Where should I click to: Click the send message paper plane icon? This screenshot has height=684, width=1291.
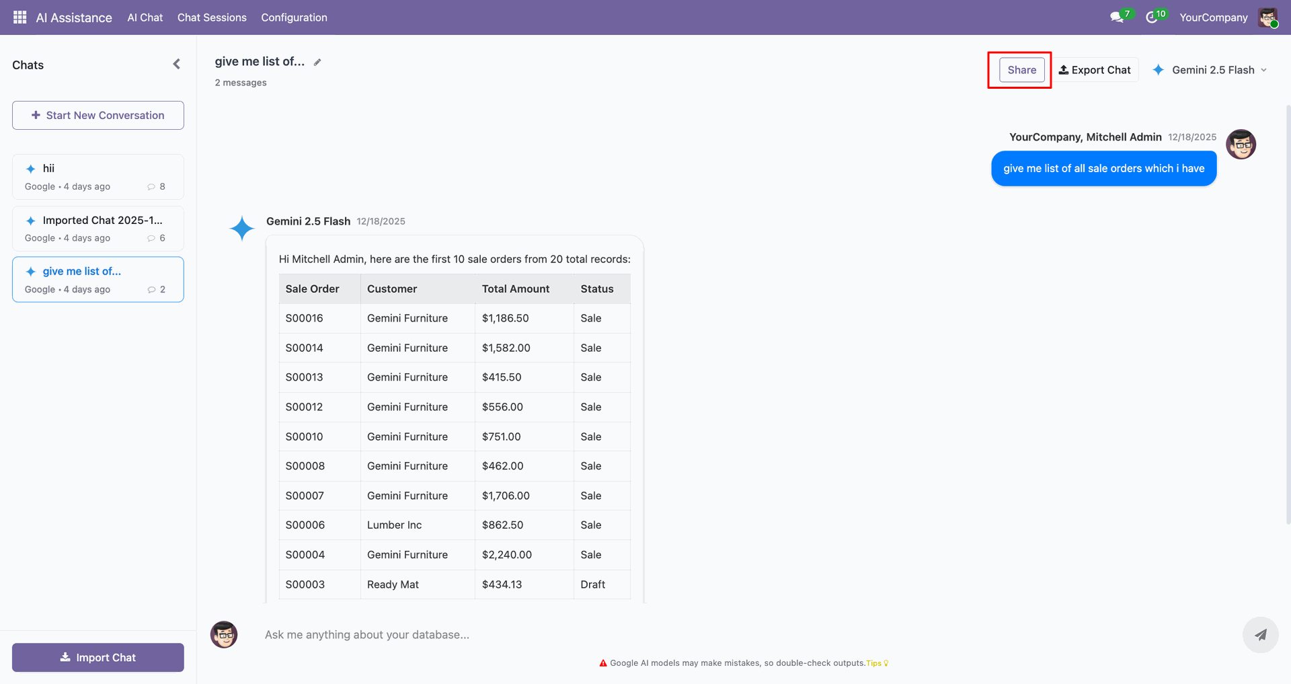coord(1260,635)
